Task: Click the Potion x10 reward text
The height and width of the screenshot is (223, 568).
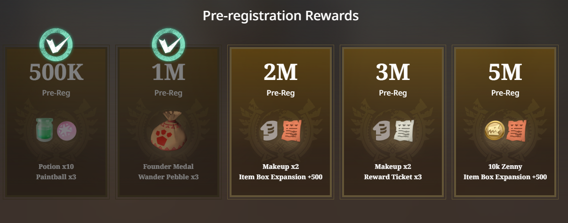Action: pos(56,167)
